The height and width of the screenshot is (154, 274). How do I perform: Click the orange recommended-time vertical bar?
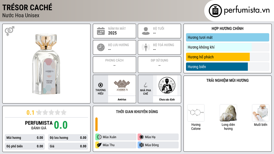[x=96, y=124]
